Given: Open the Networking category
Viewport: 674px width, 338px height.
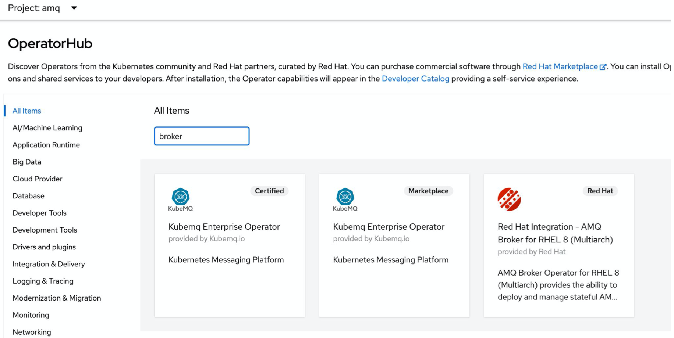Looking at the screenshot, I should 32,332.
